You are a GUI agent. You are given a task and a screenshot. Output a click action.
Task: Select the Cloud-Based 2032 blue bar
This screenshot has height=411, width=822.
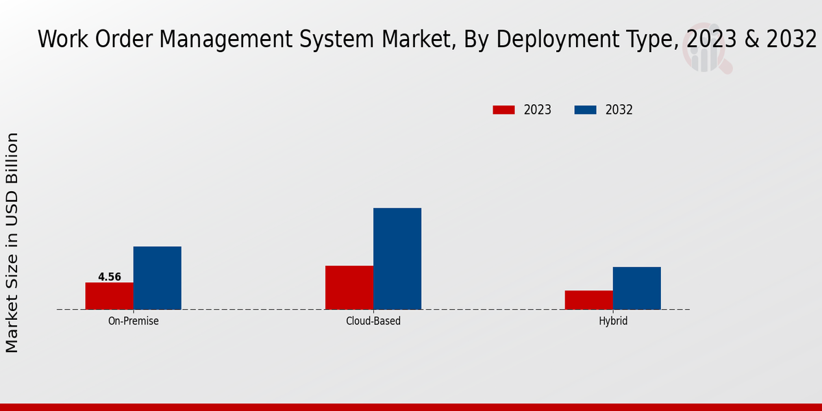[397, 259]
